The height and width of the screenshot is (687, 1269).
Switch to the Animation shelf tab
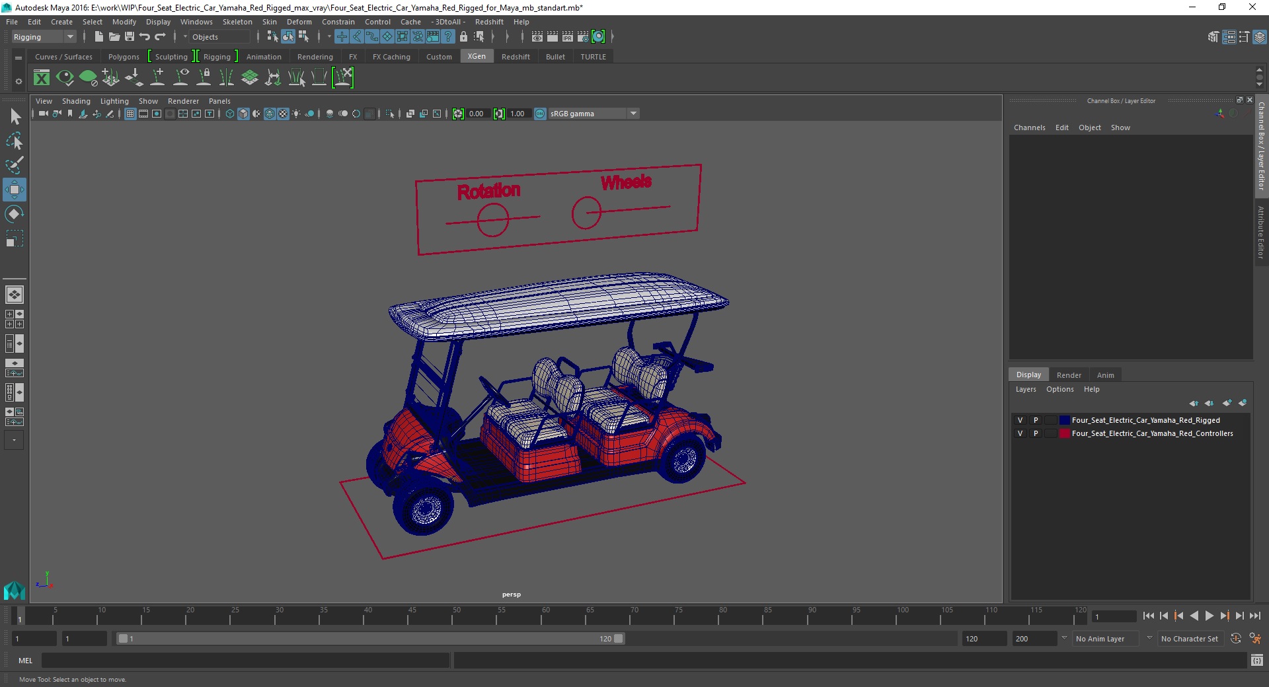[x=264, y=57]
